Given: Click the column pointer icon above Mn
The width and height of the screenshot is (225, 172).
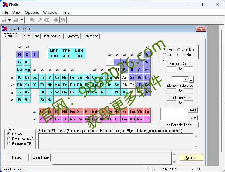Looking at the screenshot, I should click(65, 70).
